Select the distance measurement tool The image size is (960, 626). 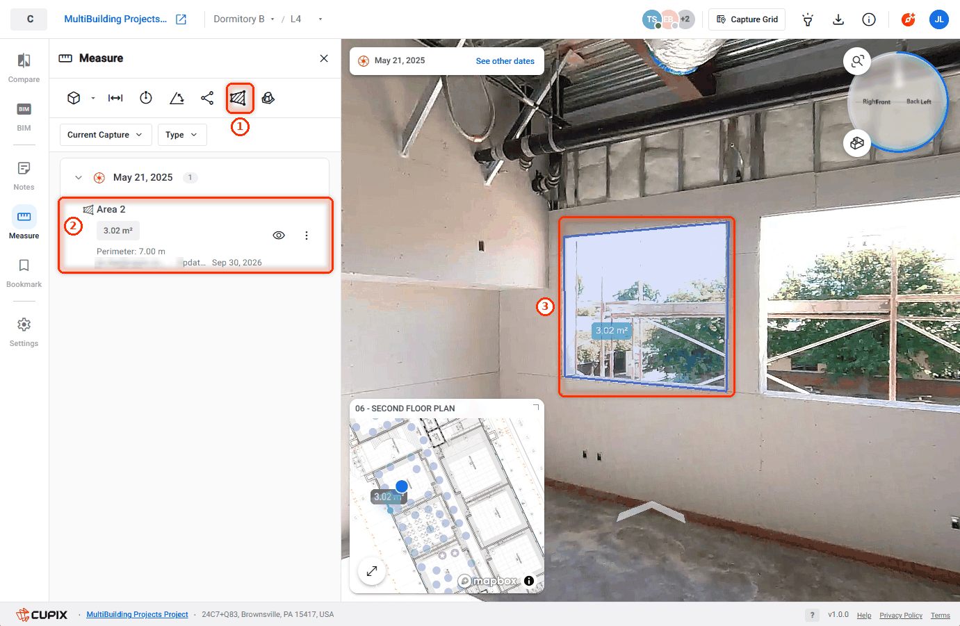115,98
